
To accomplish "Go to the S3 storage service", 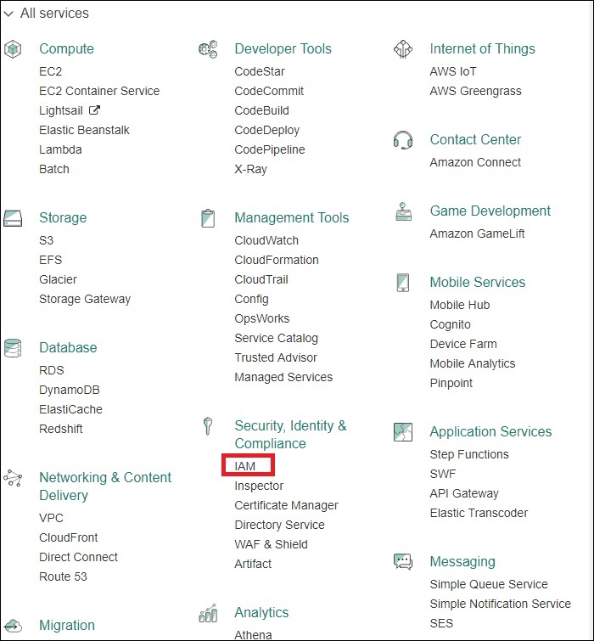I will coord(47,240).
